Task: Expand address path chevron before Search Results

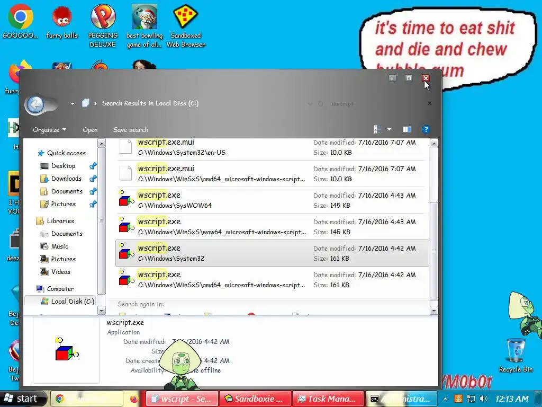Action: tap(95, 103)
